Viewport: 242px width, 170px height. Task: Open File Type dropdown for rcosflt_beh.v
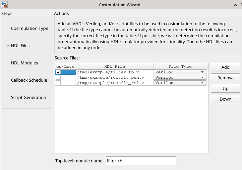(180, 77)
